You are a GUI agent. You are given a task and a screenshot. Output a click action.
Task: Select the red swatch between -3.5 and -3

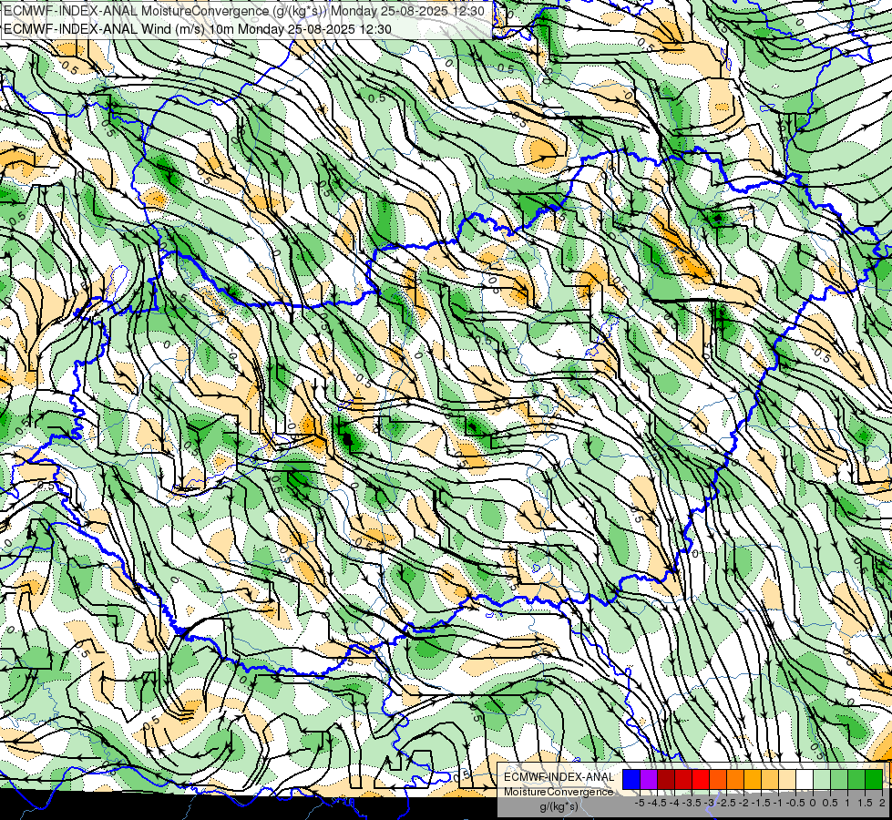pyautogui.click(x=683, y=780)
